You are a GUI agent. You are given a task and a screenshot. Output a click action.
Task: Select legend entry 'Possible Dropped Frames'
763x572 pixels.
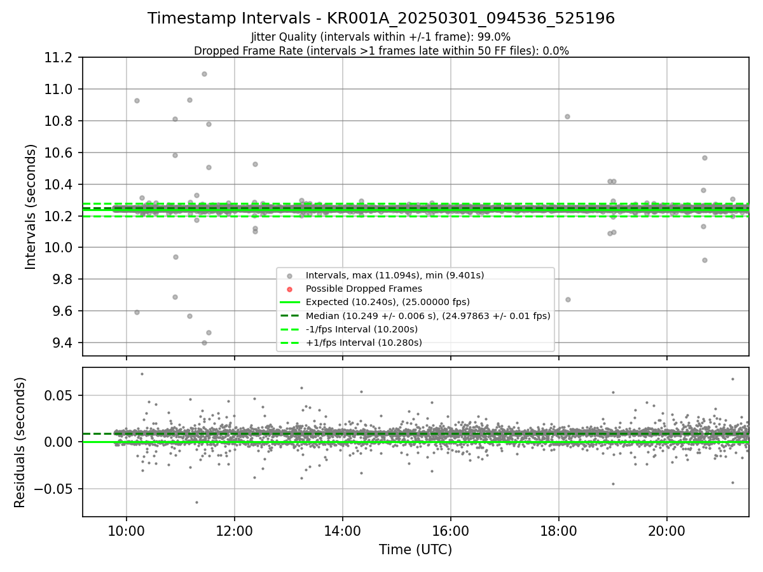click(x=364, y=289)
